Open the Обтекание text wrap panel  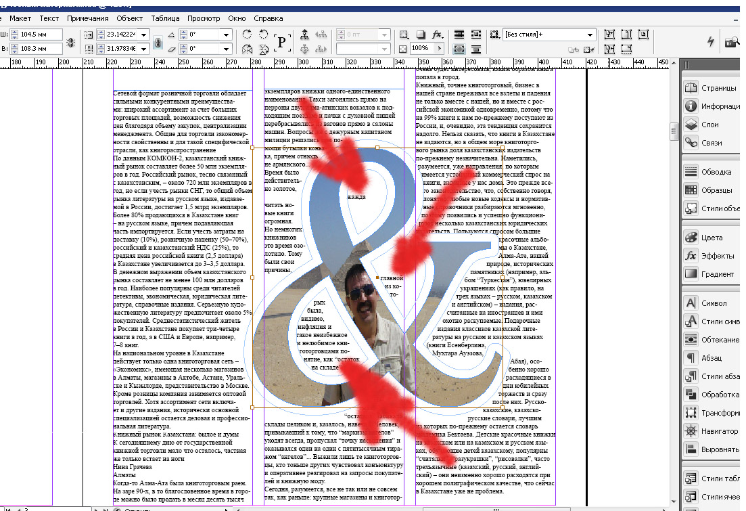(x=712, y=340)
